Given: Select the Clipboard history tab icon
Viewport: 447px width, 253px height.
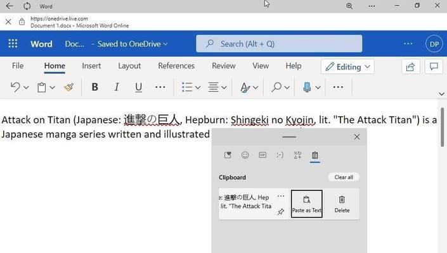Looking at the screenshot, I should pyautogui.click(x=314, y=156).
